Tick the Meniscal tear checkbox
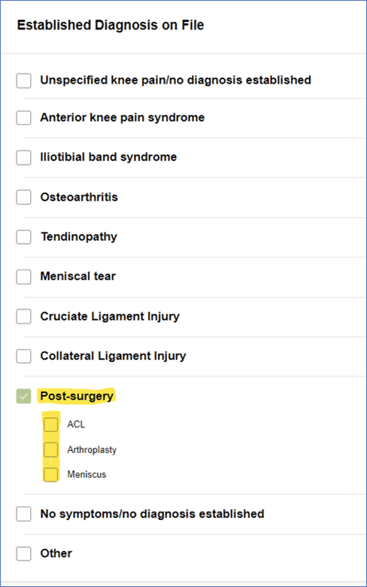Image resolution: width=367 pixels, height=587 pixels. [23, 277]
